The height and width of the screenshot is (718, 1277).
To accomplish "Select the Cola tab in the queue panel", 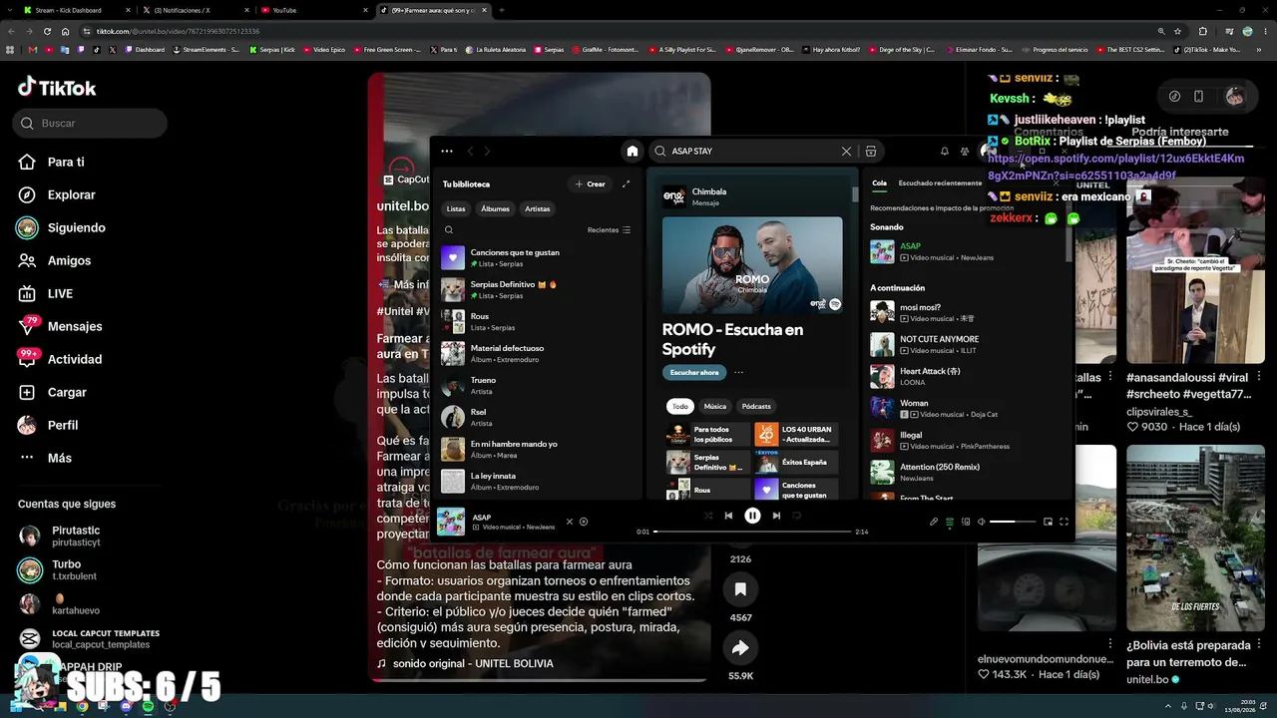I will click(879, 183).
